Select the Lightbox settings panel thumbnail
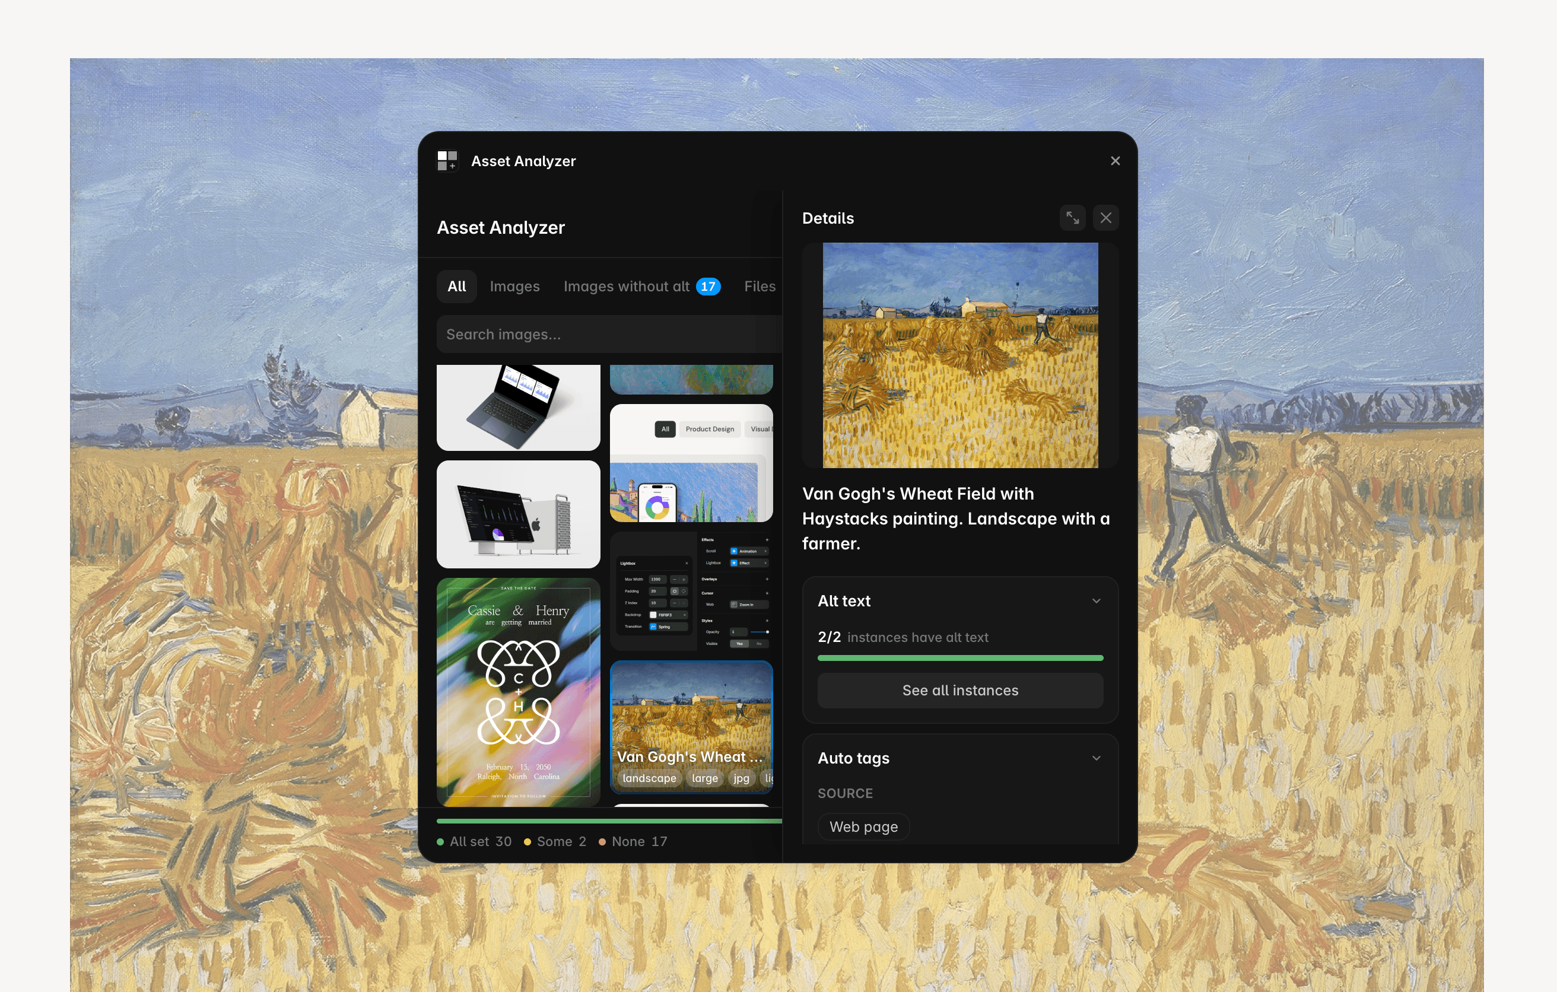Image resolution: width=1557 pixels, height=992 pixels. (691, 591)
